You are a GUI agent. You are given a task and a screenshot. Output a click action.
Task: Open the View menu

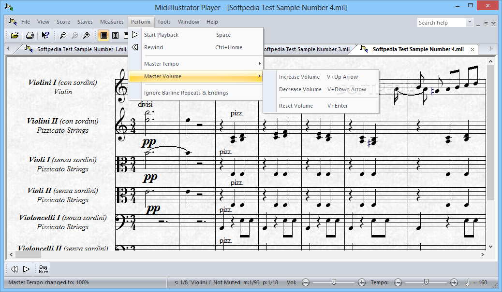click(43, 22)
